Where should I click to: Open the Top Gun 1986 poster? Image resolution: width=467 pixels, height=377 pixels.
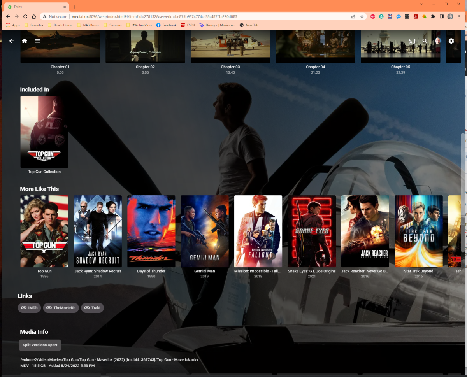click(x=44, y=231)
